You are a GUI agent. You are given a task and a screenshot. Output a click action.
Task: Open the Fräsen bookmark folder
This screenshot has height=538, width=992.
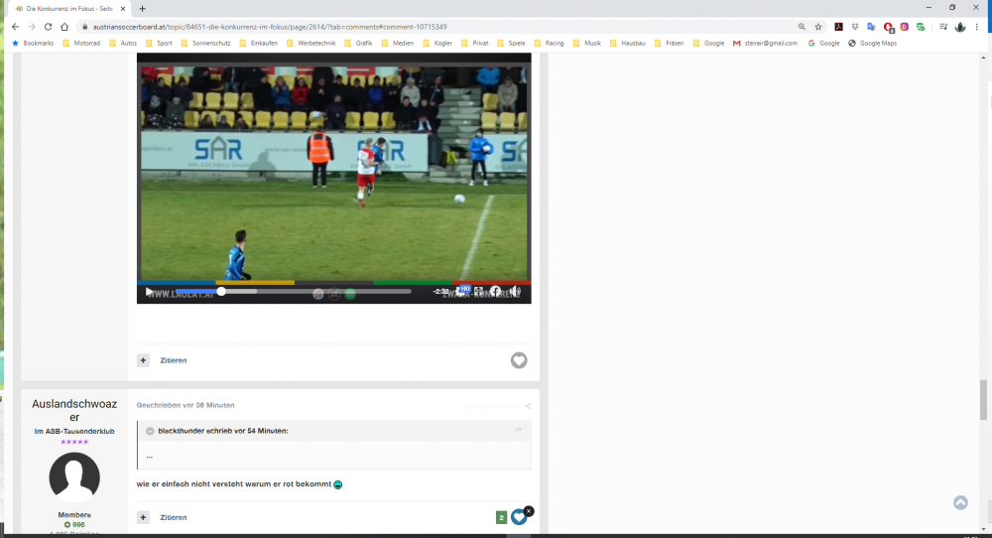[x=670, y=43]
